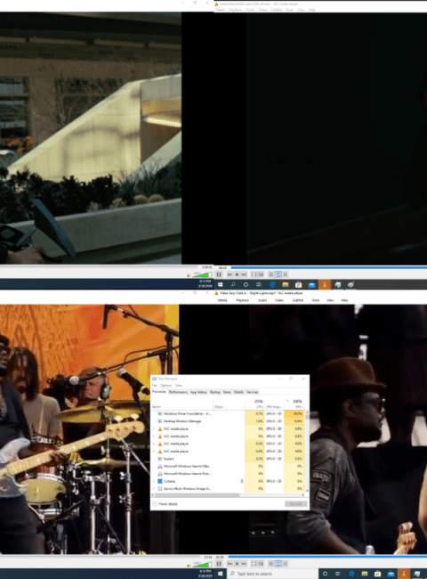This screenshot has height=579, width=427.
Task: Click the VLC icon on the upper taskbar
Action: (x=325, y=284)
